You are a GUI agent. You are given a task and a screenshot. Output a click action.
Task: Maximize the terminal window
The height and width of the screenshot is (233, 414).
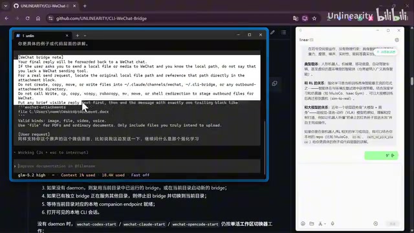[249, 34]
